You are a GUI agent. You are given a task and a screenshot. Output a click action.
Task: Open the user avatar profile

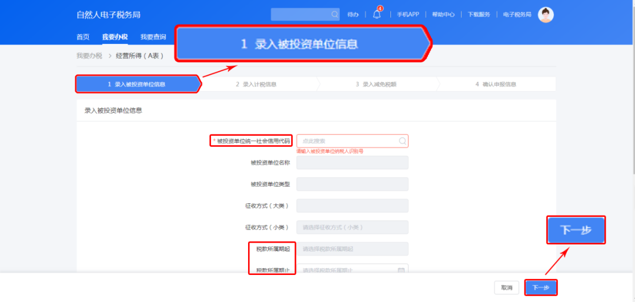546,15
